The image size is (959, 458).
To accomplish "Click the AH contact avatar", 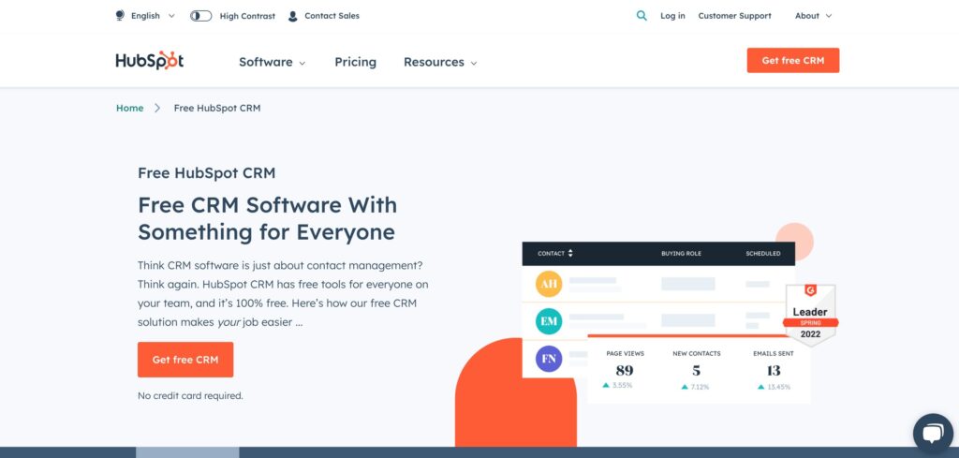I will tap(549, 284).
